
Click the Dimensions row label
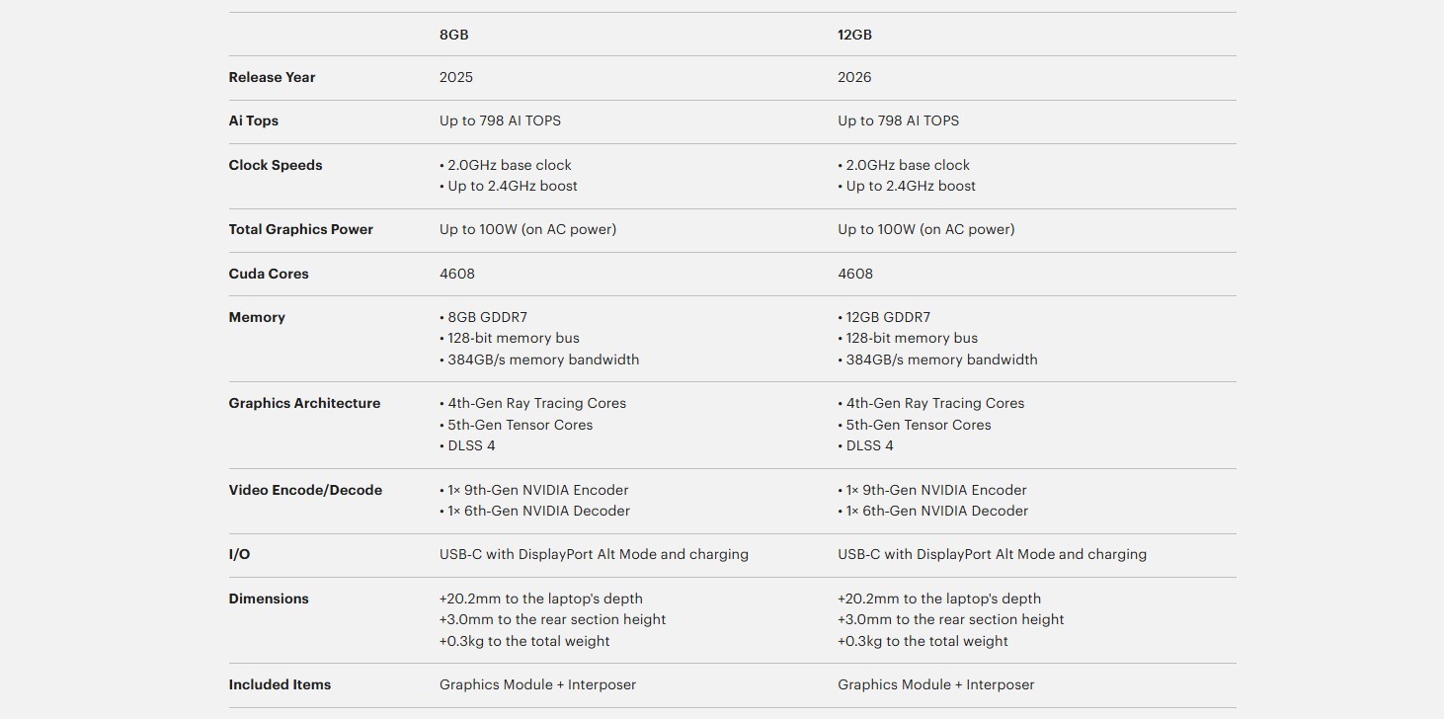pos(269,599)
